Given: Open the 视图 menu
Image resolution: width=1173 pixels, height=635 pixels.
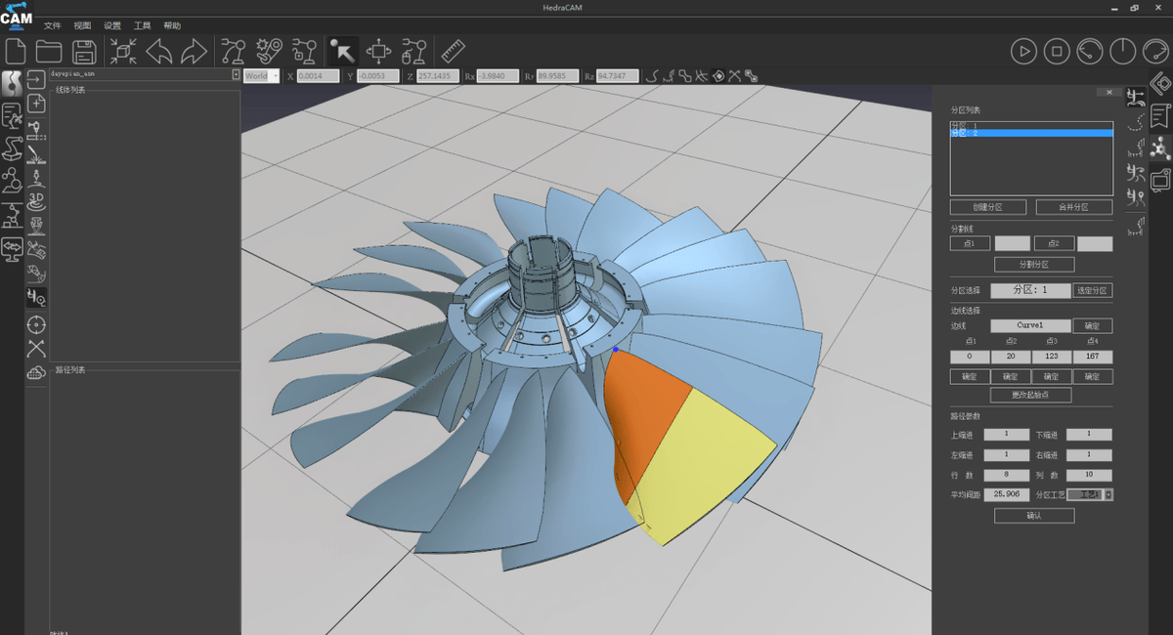Looking at the screenshot, I should click(82, 25).
